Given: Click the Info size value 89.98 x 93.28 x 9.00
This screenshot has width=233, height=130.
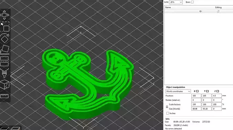Looking at the screenshot, I should coord(182,122).
